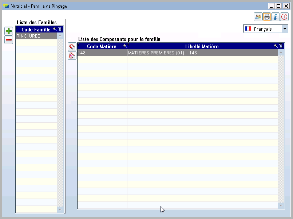293x219 pixels.
Task: Quit using the red power icon
Action: (284, 17)
